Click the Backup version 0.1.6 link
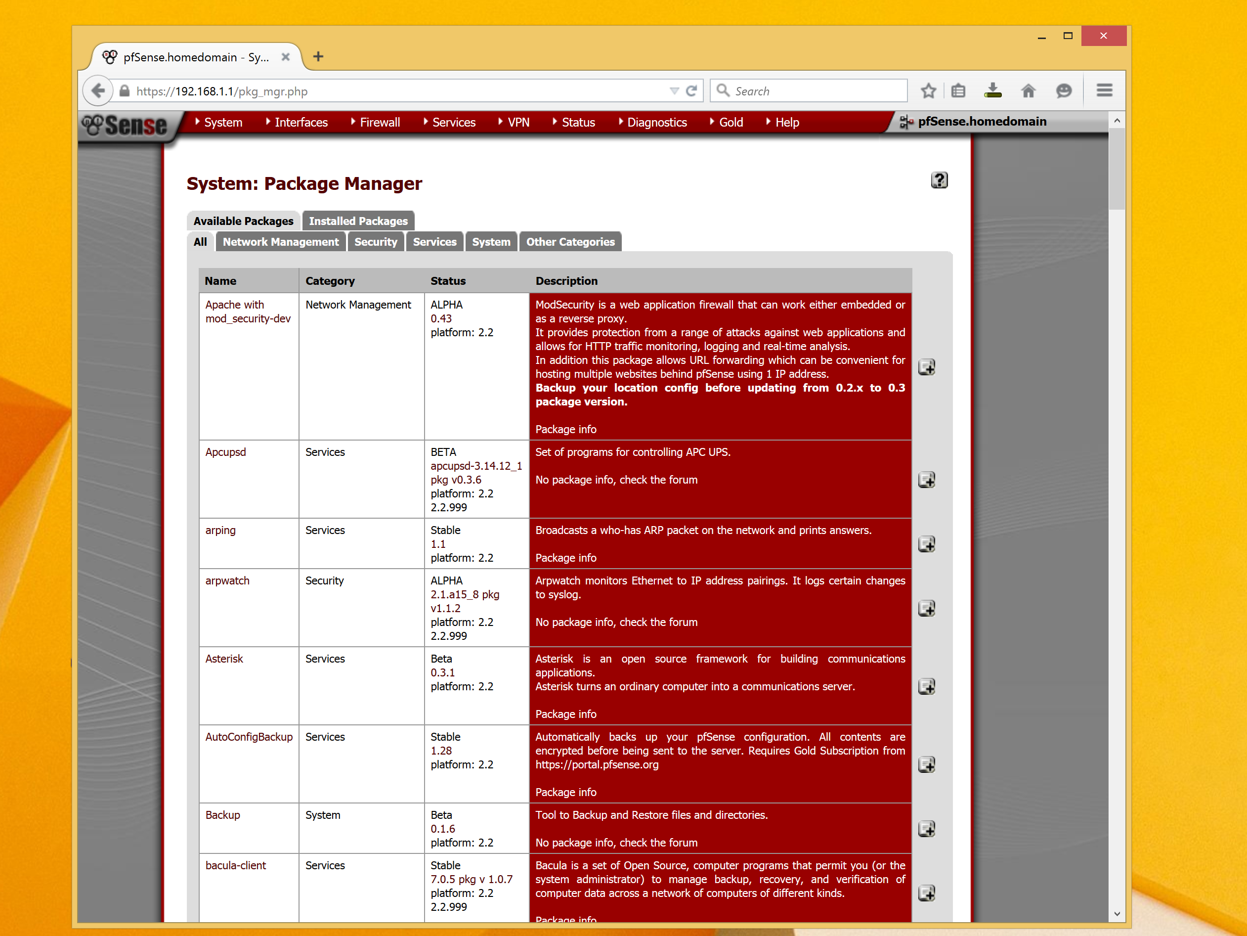The image size is (1247, 936). click(x=442, y=829)
